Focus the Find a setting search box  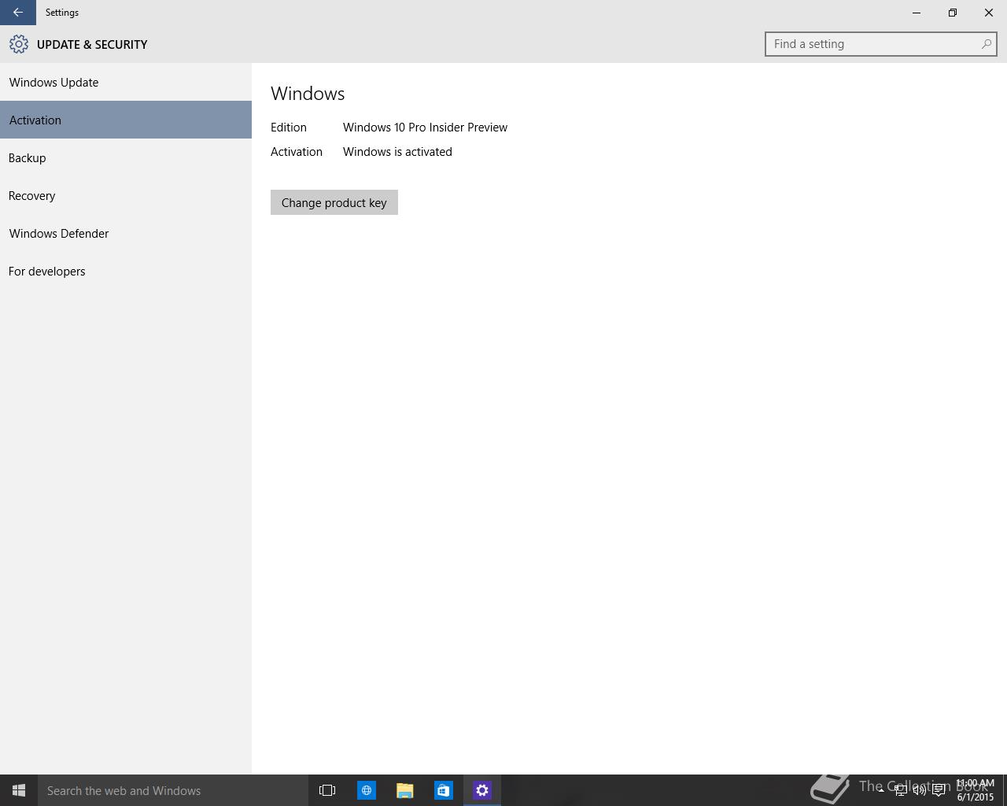[x=880, y=44]
